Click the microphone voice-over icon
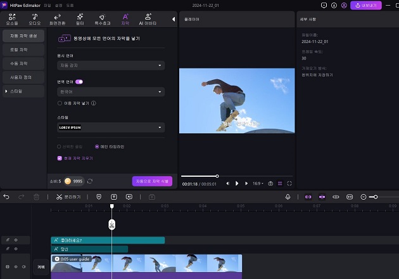 (288, 197)
